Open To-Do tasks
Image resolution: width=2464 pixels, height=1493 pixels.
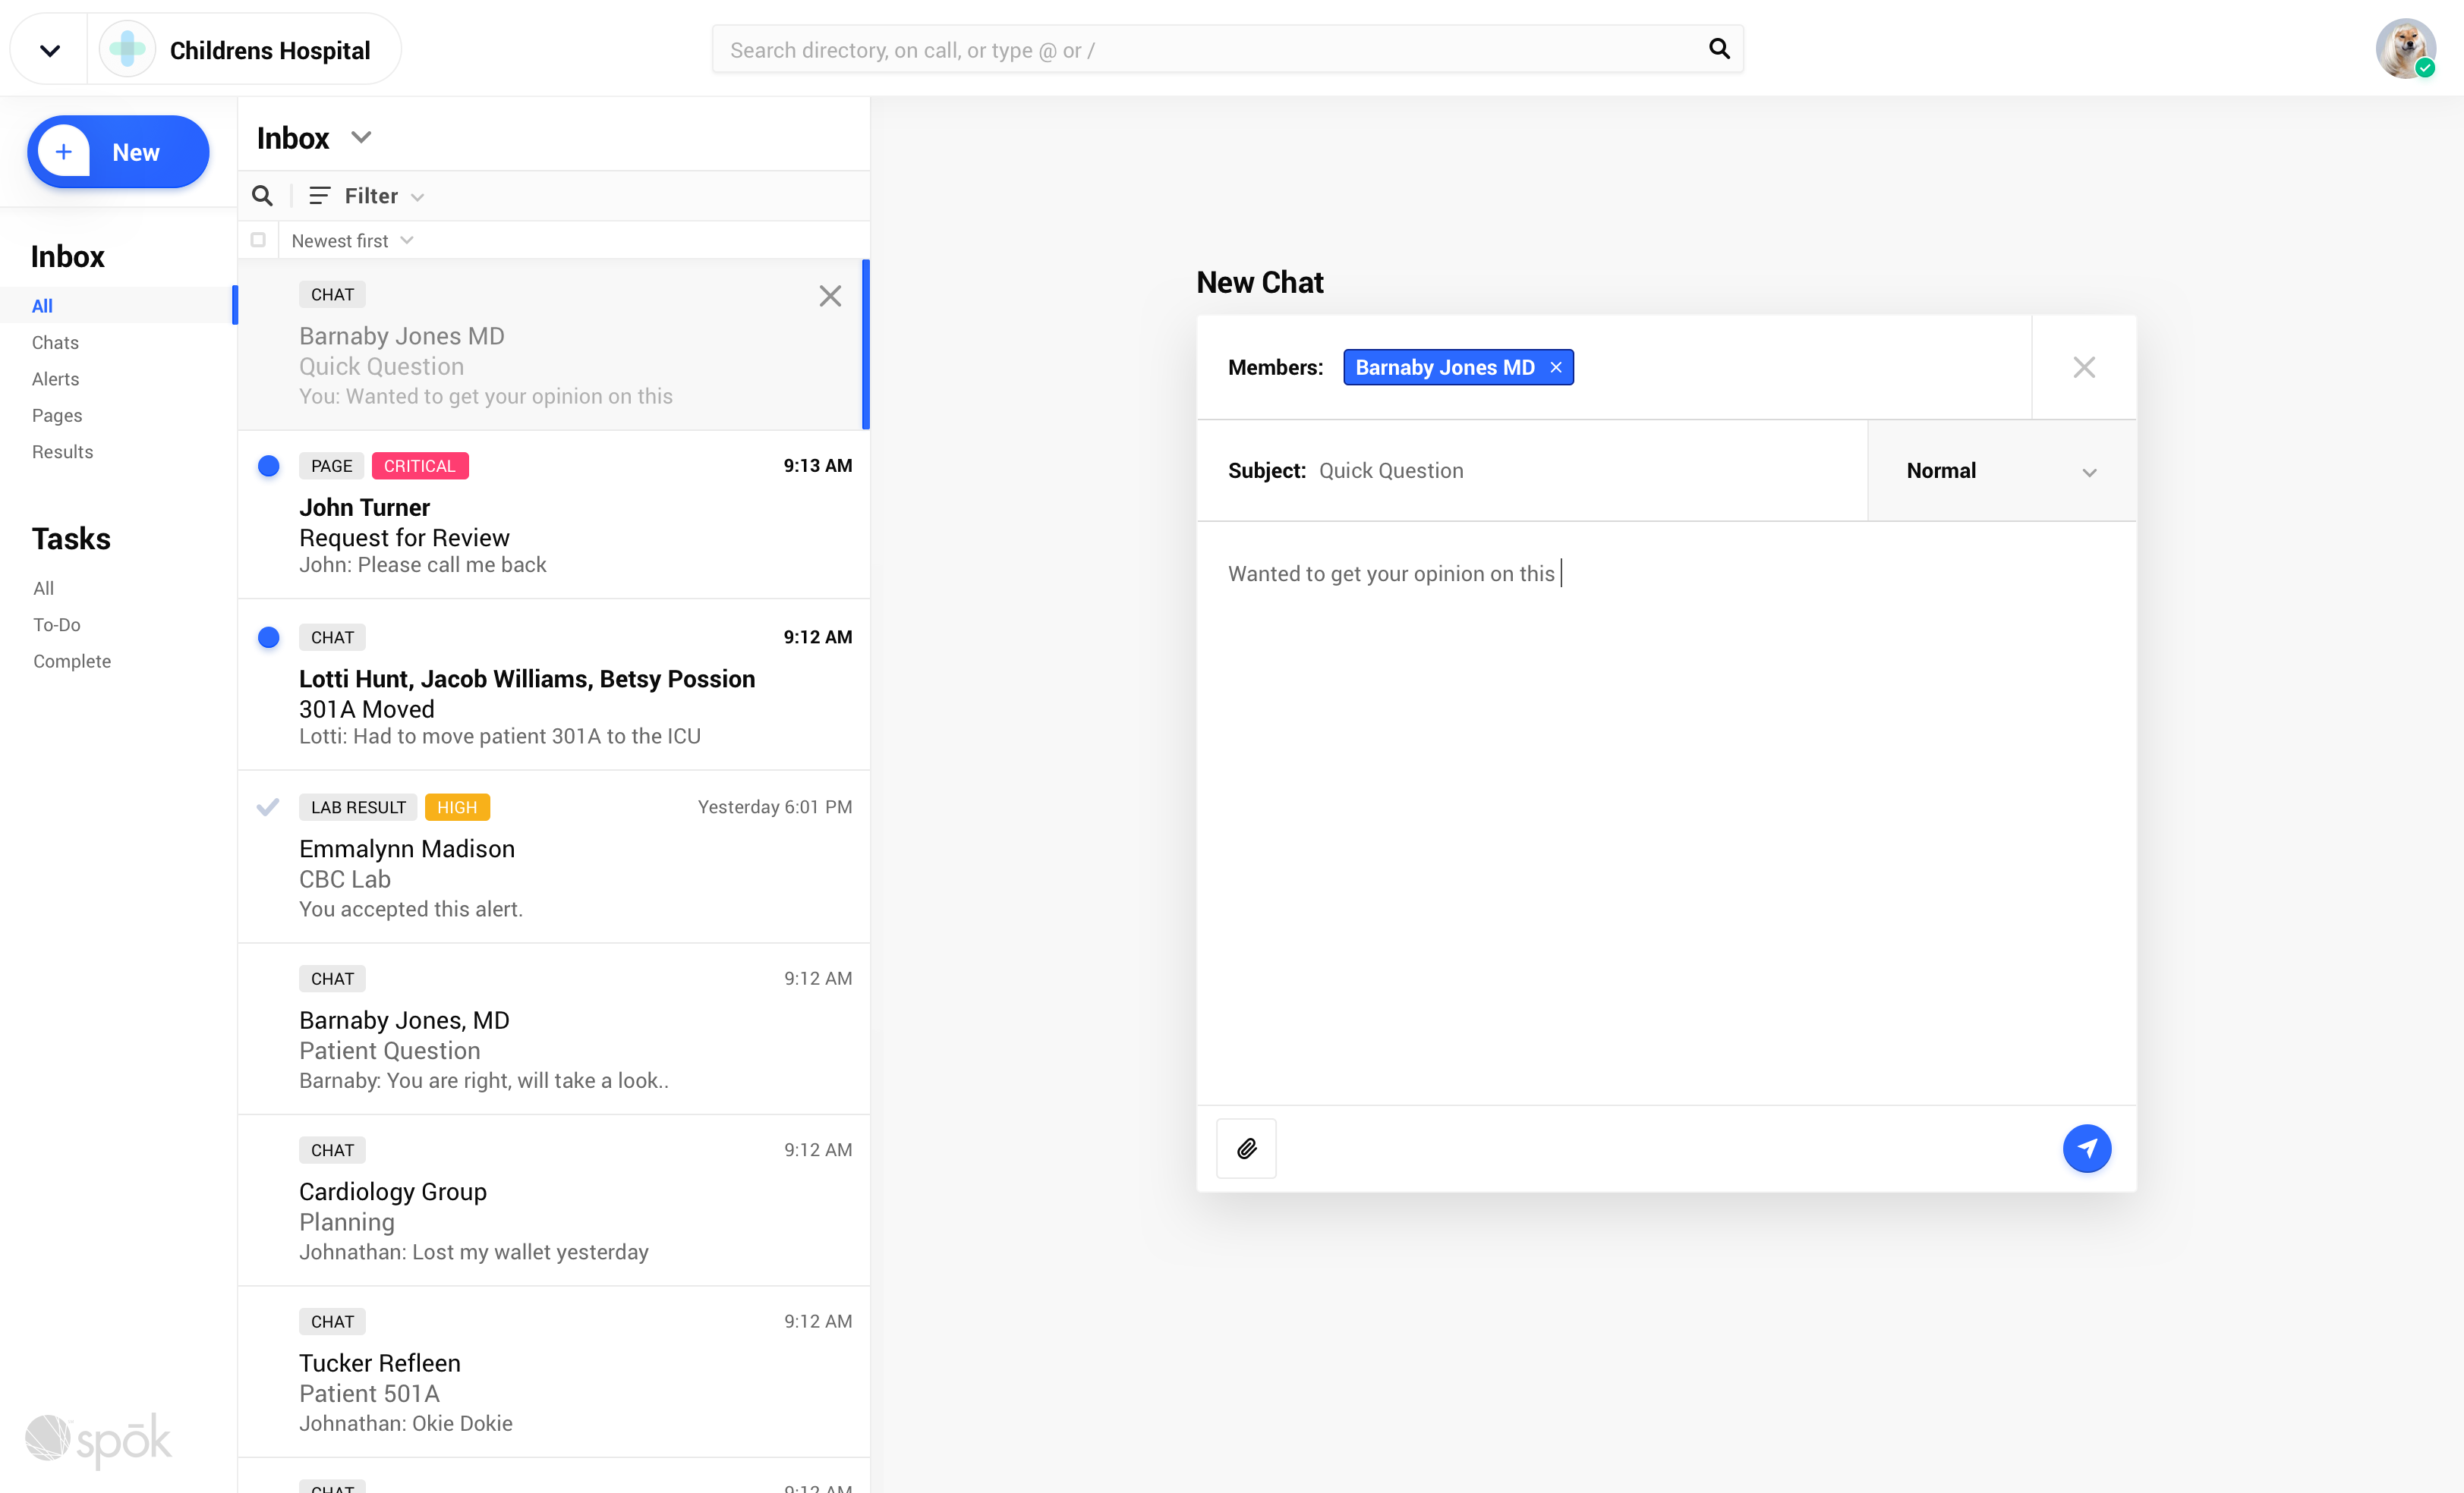(x=57, y=624)
